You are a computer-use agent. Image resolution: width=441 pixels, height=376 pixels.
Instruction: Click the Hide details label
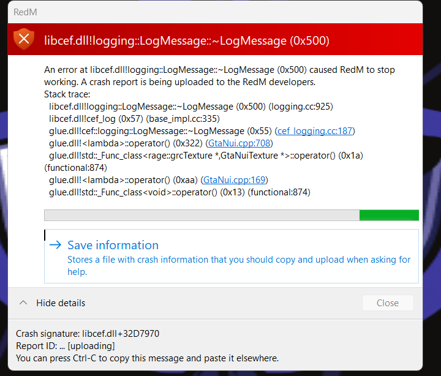tap(61, 303)
